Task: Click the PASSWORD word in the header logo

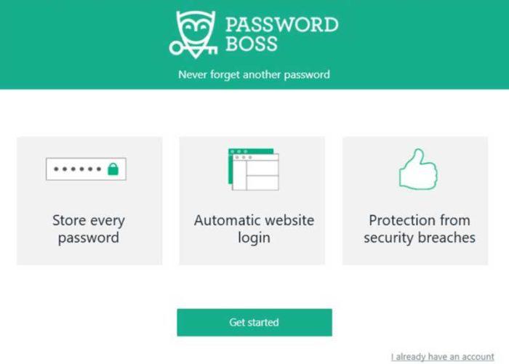Action: tap(282, 24)
